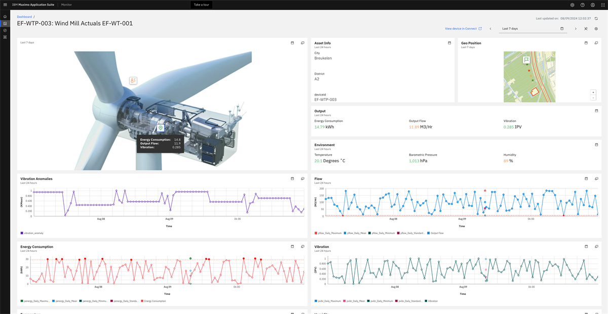Expand the Flow card
This screenshot has width=608, height=314.
click(596, 178)
